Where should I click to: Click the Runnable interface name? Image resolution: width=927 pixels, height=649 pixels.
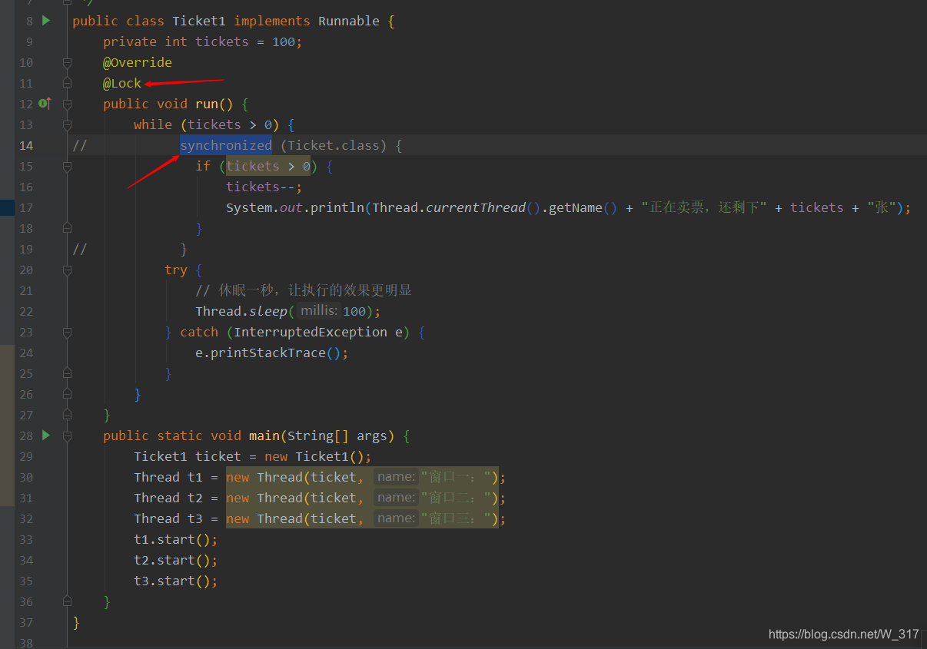[x=349, y=21]
